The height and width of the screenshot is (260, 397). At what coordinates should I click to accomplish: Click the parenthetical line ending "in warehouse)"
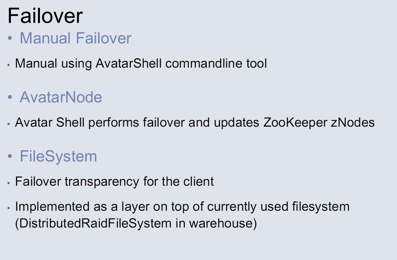136,224
